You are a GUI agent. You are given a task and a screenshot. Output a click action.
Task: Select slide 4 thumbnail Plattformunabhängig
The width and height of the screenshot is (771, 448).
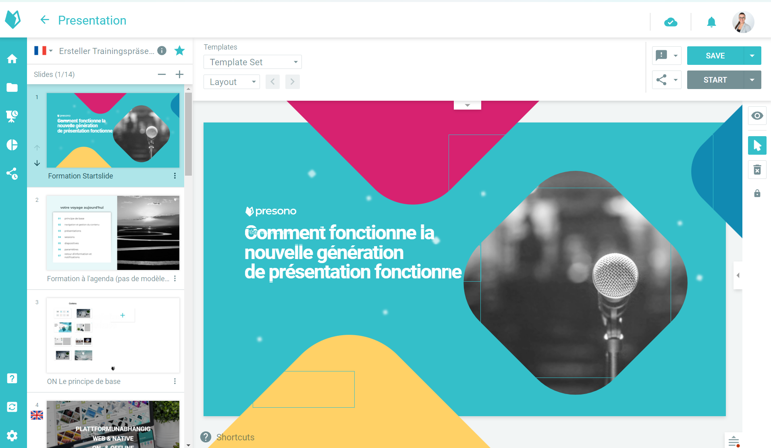point(113,424)
